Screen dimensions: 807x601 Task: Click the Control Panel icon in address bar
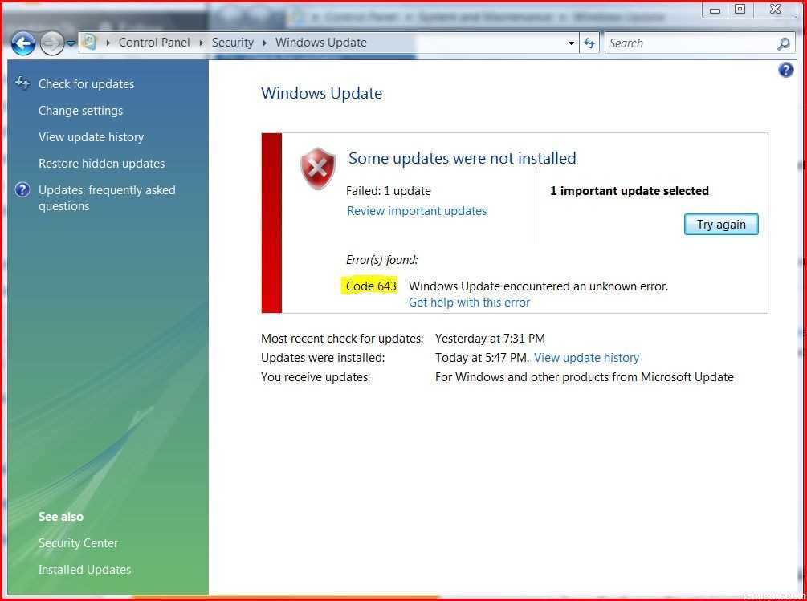[89, 43]
